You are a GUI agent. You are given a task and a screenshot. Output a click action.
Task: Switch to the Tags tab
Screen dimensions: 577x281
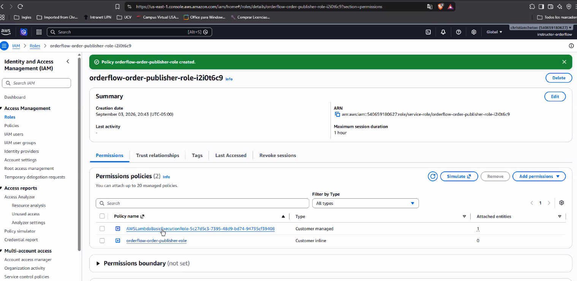197,155
